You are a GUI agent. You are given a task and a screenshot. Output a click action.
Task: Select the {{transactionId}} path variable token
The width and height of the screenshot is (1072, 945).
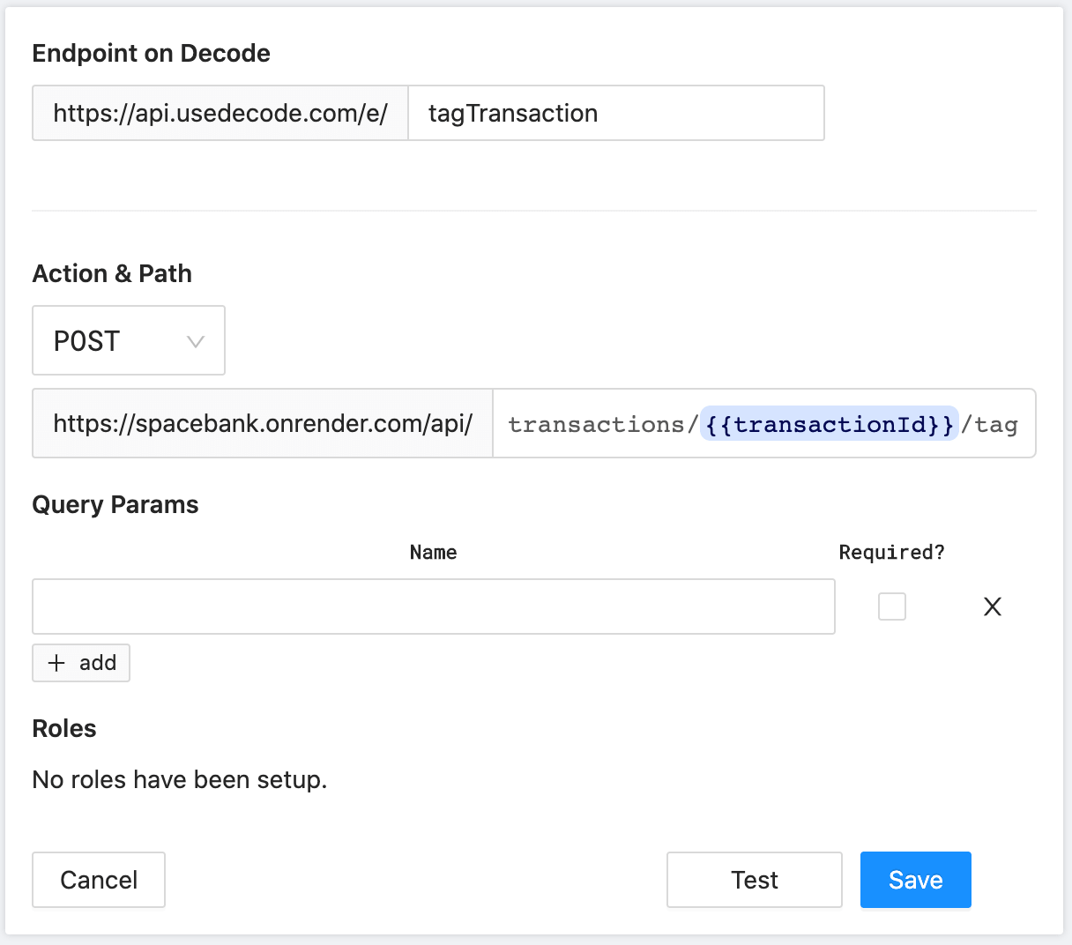pos(830,424)
